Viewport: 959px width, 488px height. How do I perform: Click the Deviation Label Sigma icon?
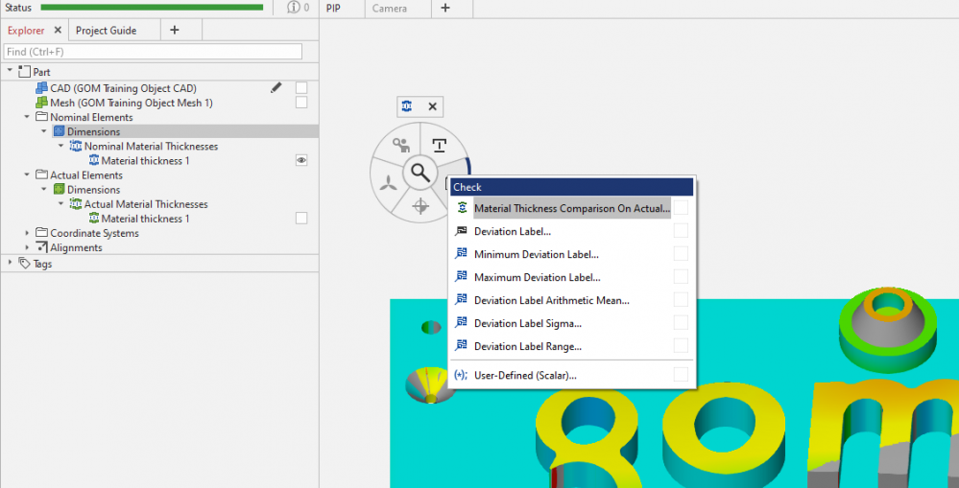pos(462,323)
